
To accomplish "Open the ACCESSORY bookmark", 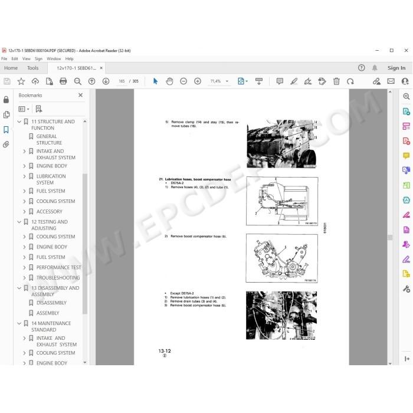I will tap(49, 211).
